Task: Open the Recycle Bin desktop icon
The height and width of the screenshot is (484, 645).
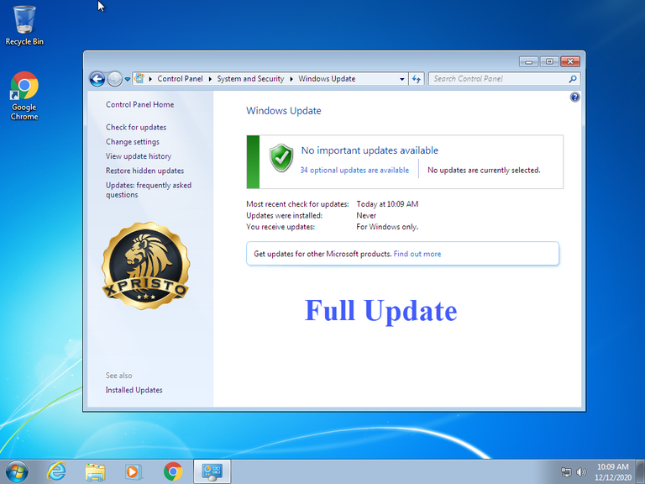Action: point(24,25)
